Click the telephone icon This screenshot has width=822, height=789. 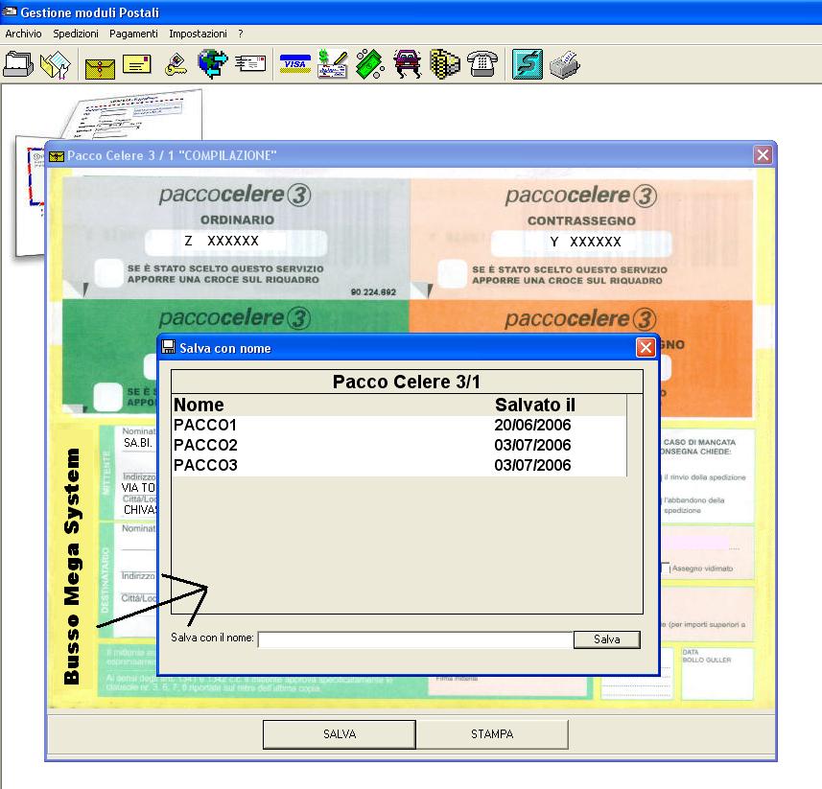click(x=482, y=64)
